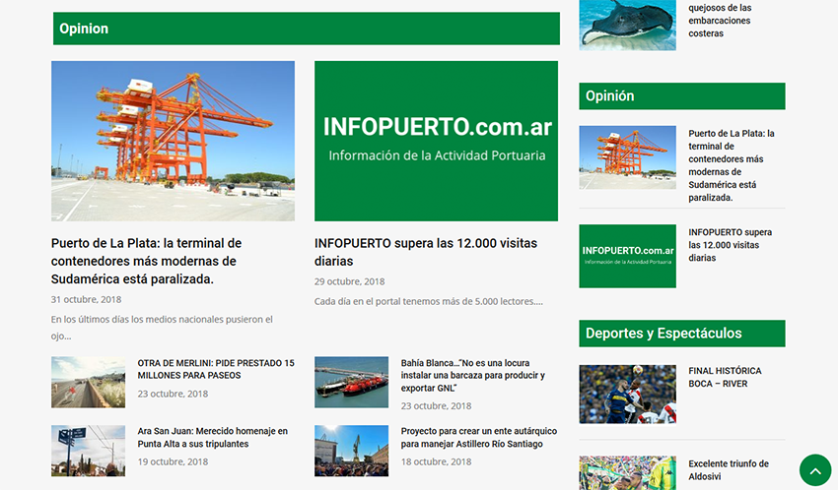Open large Puerto de La Plata cranes image
The height and width of the screenshot is (490, 838).
click(173, 141)
